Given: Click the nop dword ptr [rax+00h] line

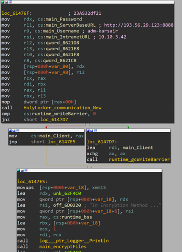Looking at the screenshot, I should (39, 102).
